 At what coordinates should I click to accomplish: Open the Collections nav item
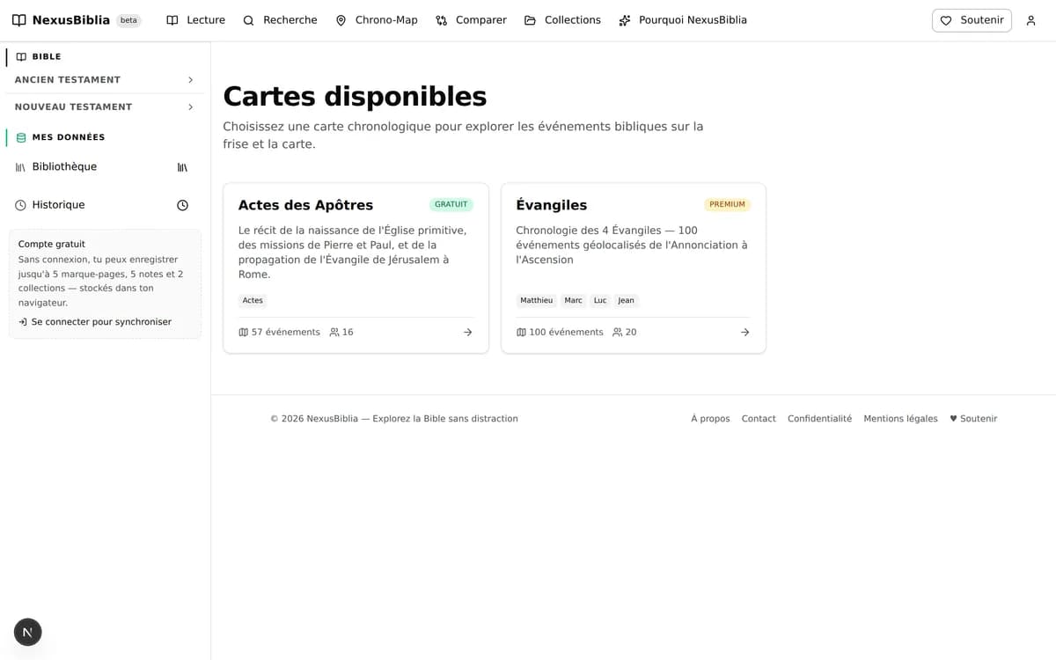coord(562,20)
